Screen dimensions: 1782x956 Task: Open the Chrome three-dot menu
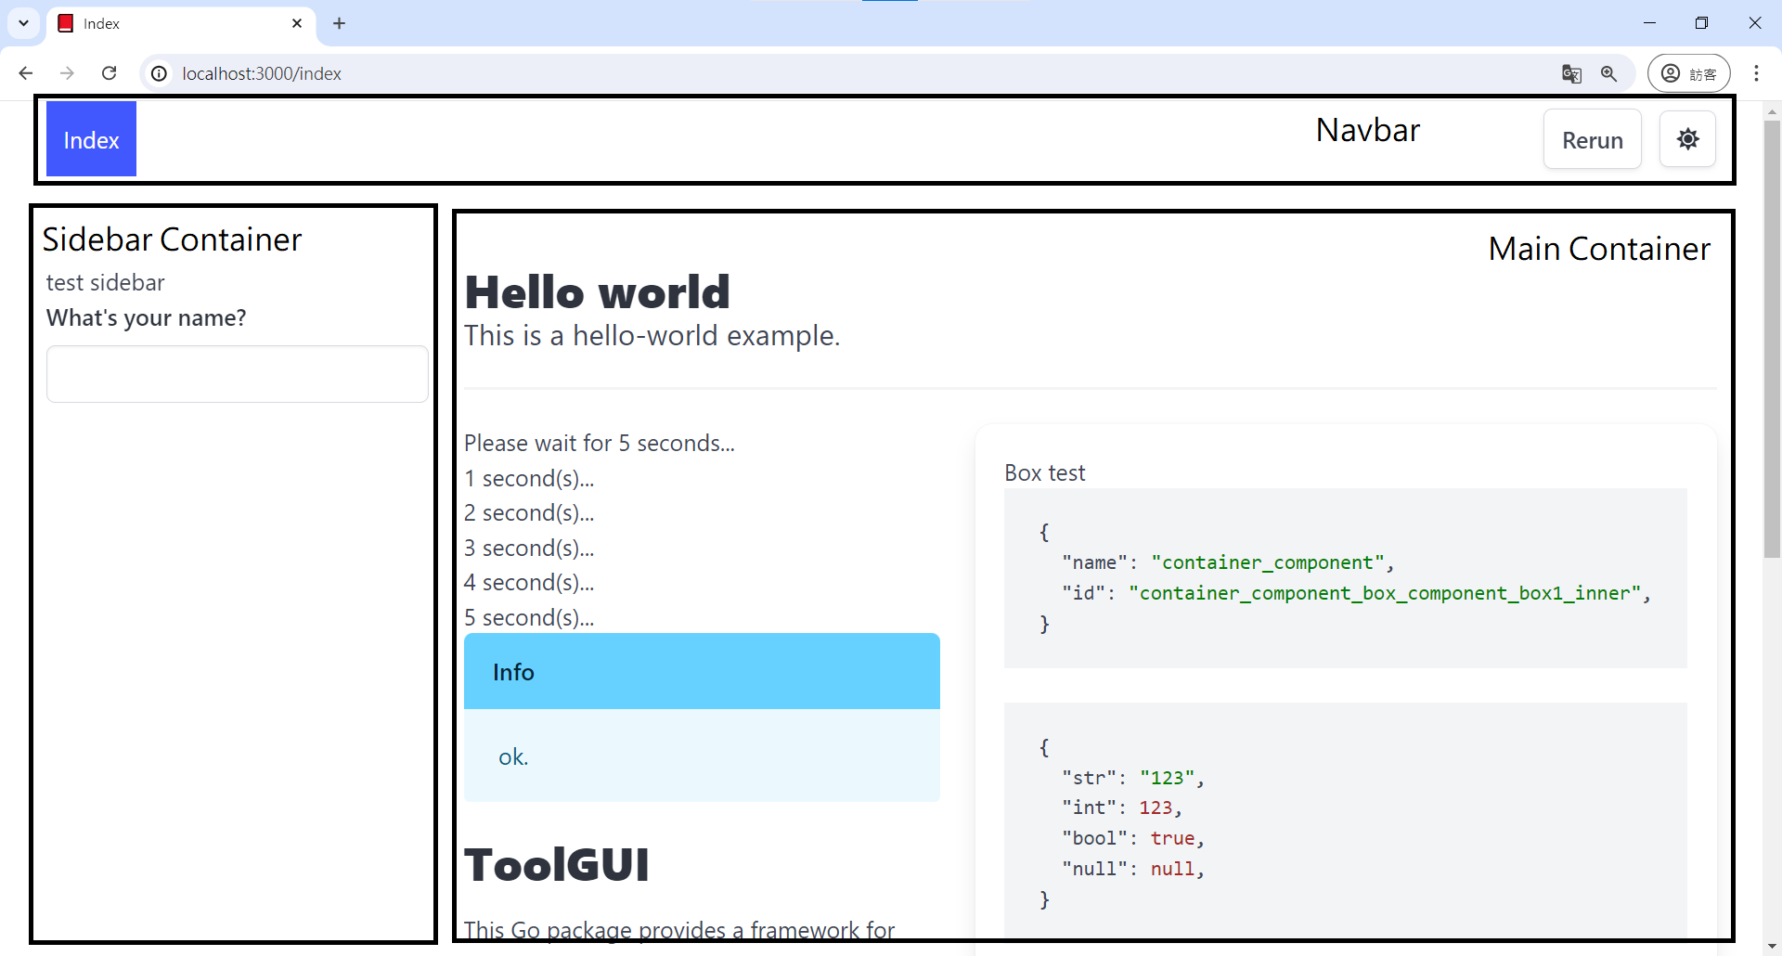point(1757,73)
